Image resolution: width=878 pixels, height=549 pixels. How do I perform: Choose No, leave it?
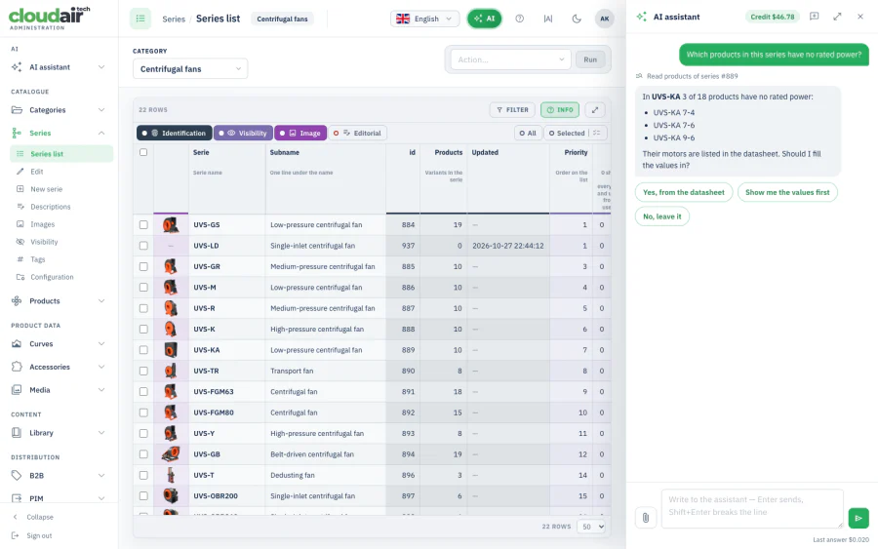(661, 216)
